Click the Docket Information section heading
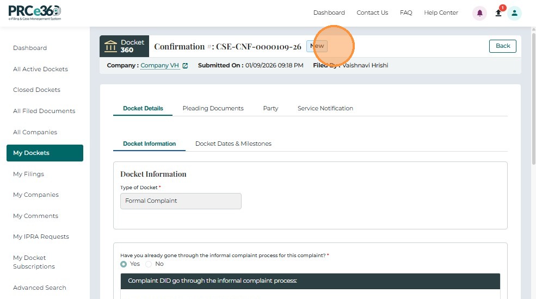This screenshot has width=536, height=299. click(x=153, y=174)
